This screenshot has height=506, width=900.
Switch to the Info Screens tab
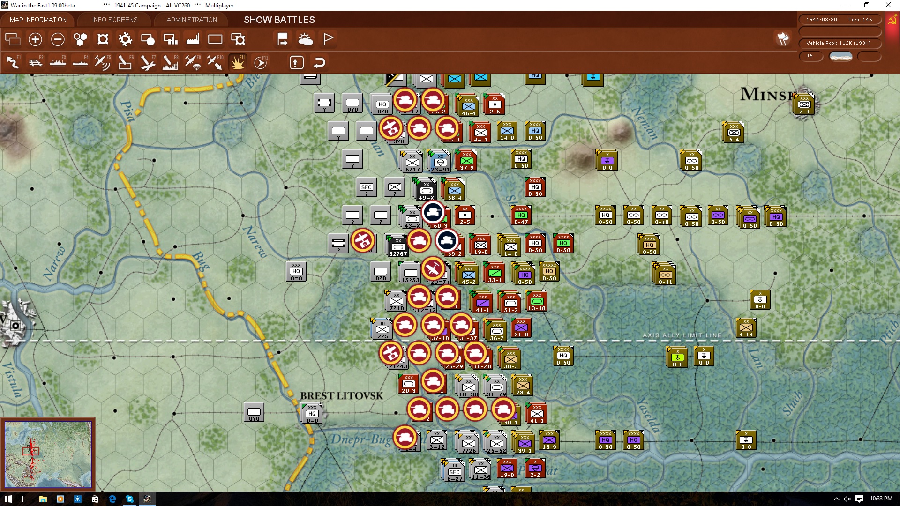coord(115,20)
